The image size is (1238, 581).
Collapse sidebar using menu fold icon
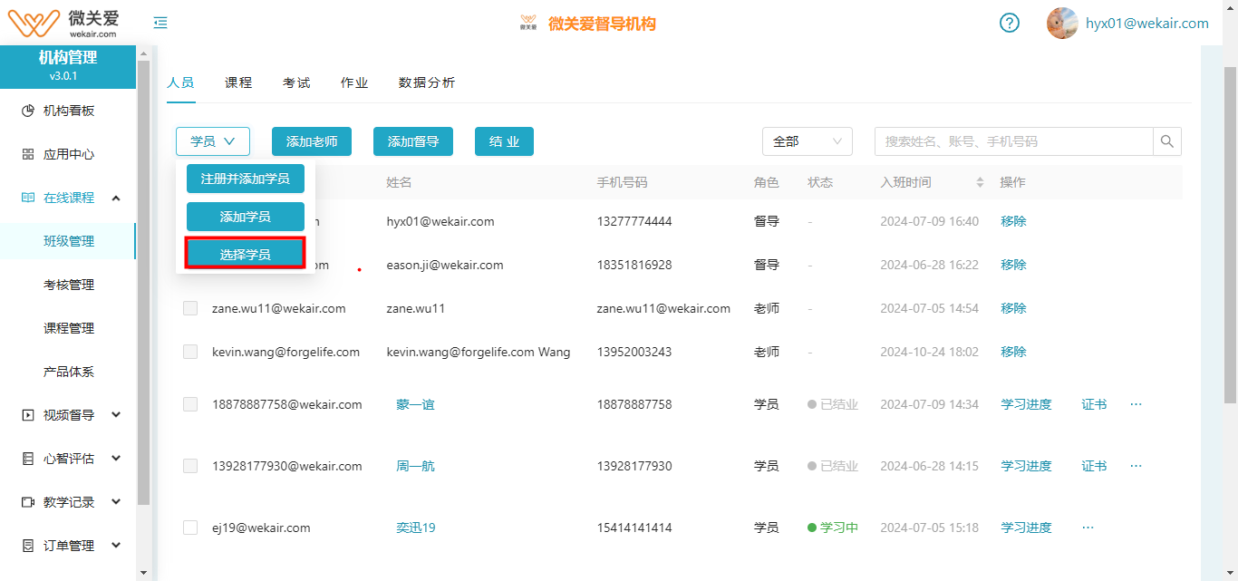tap(160, 24)
